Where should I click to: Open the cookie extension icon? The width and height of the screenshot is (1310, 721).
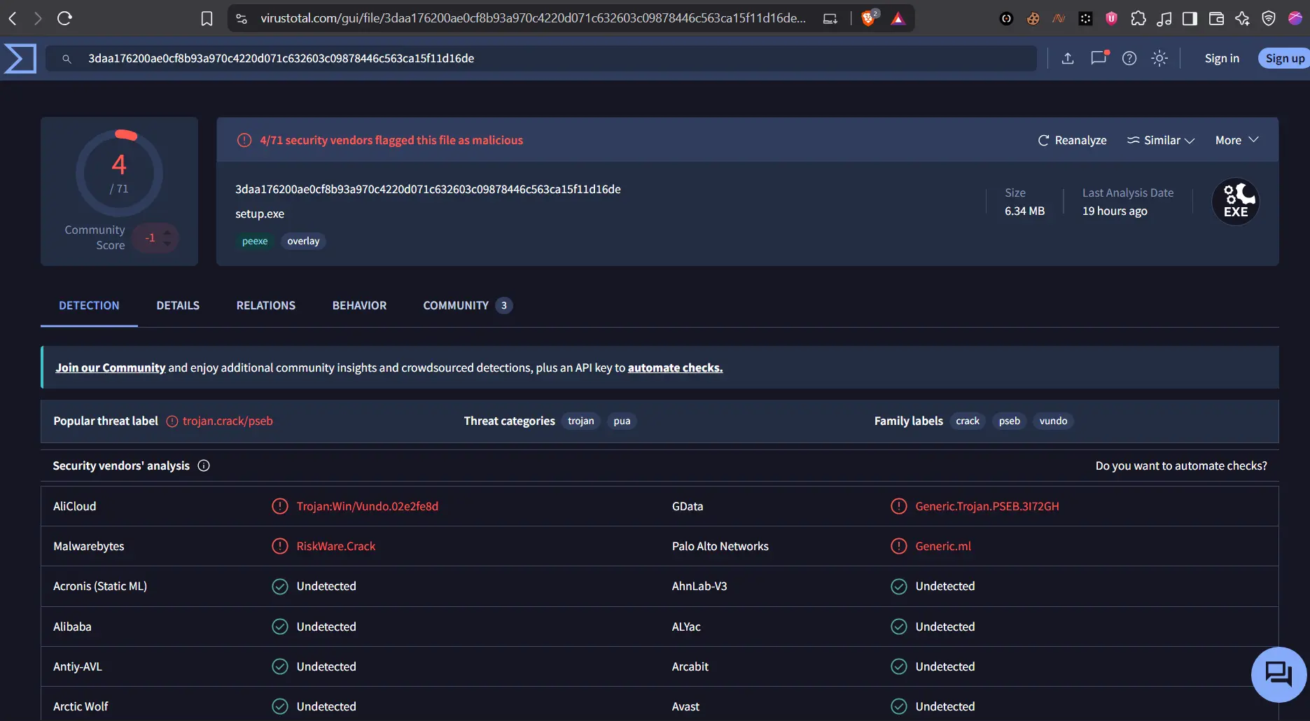[x=1033, y=18]
